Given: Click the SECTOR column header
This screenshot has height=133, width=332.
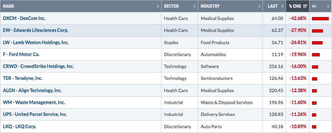Looking at the screenshot, I should tap(180, 6).
